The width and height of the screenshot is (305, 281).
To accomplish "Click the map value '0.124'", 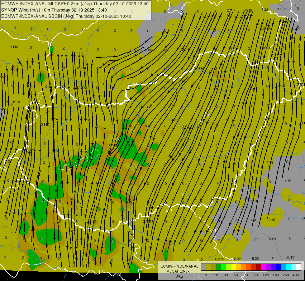I will 80,87.
